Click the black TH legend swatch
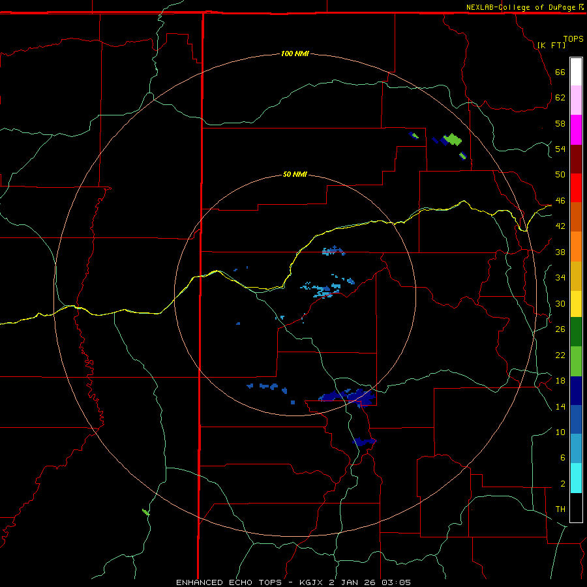 tap(576, 507)
